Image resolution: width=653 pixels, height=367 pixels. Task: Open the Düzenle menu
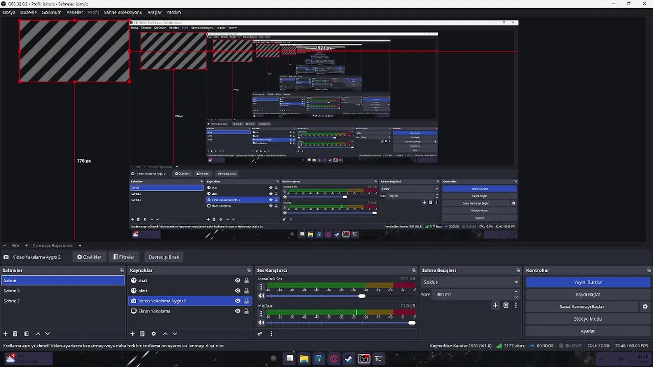point(29,12)
